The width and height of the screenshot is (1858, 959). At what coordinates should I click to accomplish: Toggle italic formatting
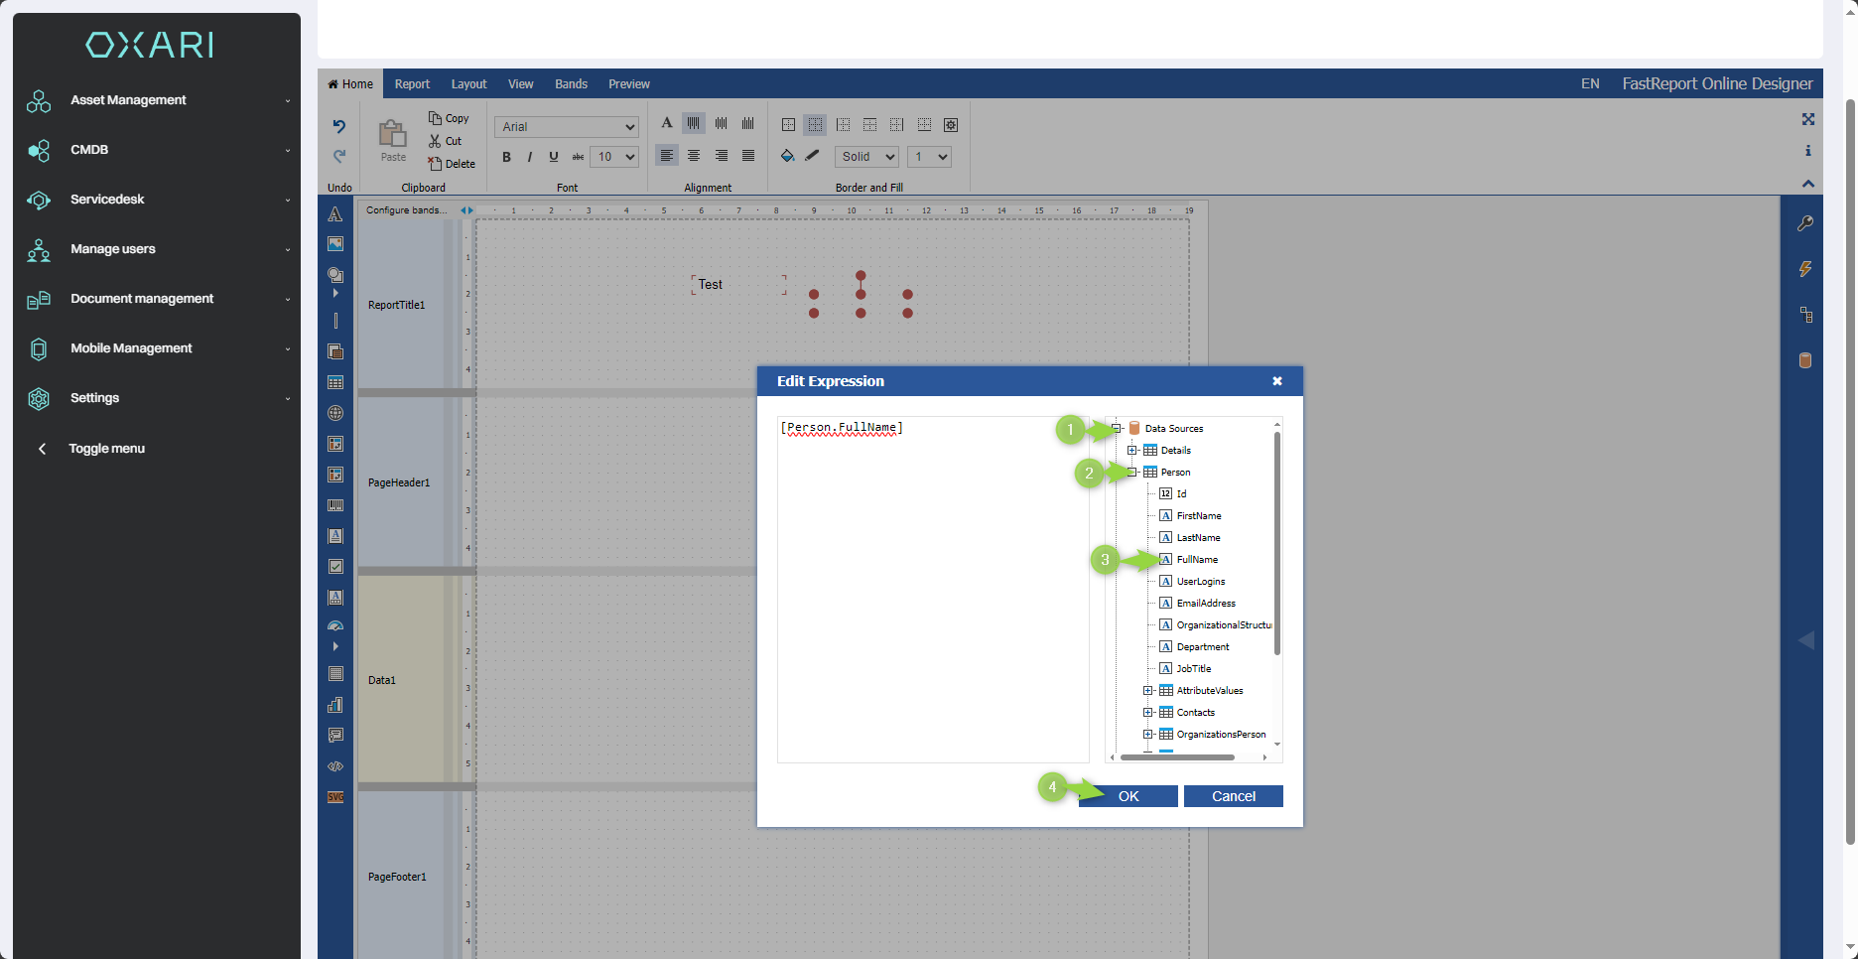530,157
